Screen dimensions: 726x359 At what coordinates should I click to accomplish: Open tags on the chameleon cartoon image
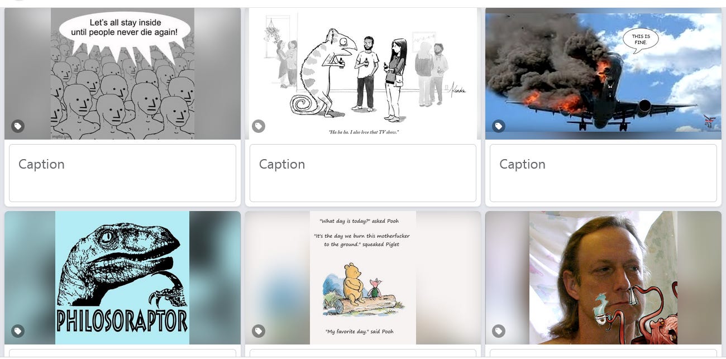pyautogui.click(x=258, y=127)
